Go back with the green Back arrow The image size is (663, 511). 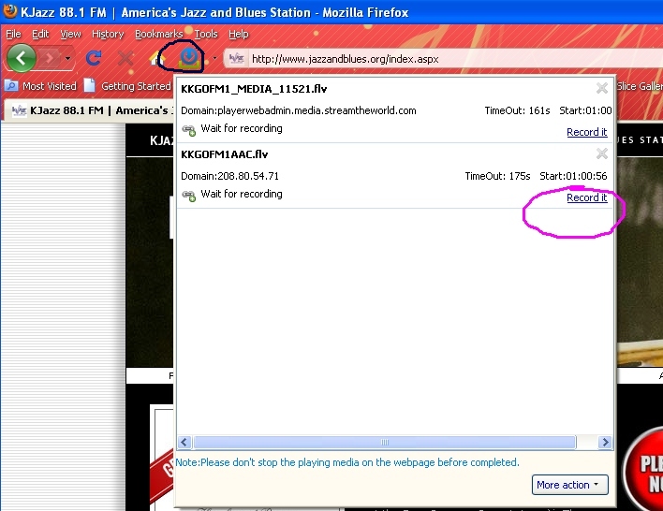pos(22,58)
